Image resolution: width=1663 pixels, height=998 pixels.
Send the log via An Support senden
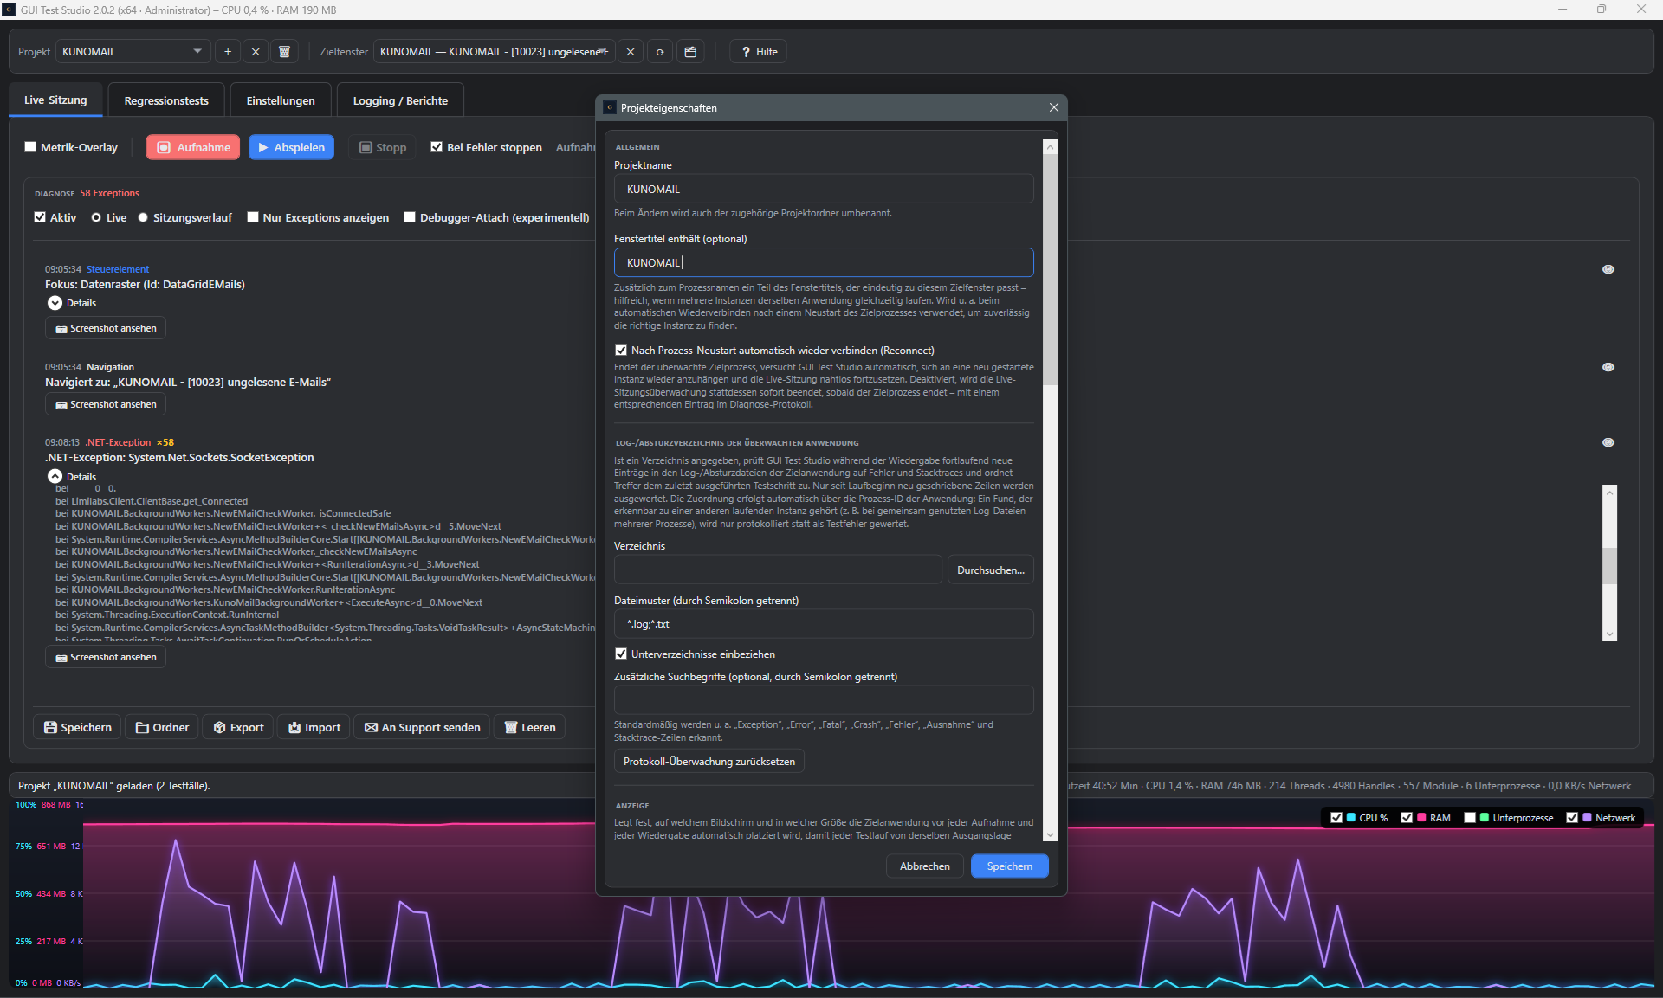(x=422, y=727)
